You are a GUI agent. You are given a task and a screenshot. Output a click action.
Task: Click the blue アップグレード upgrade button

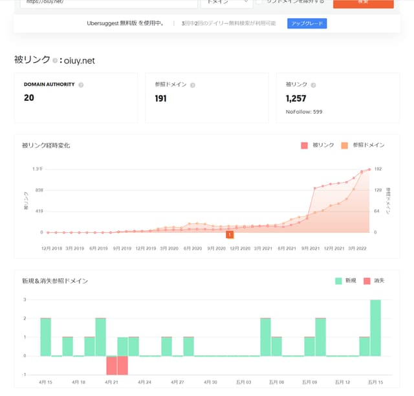tap(307, 23)
